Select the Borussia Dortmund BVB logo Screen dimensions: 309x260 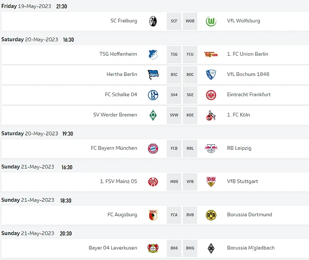coord(211,215)
